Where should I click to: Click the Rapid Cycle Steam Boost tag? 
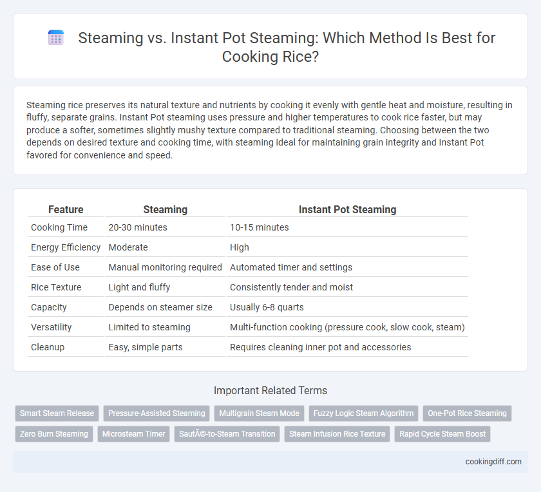(442, 434)
